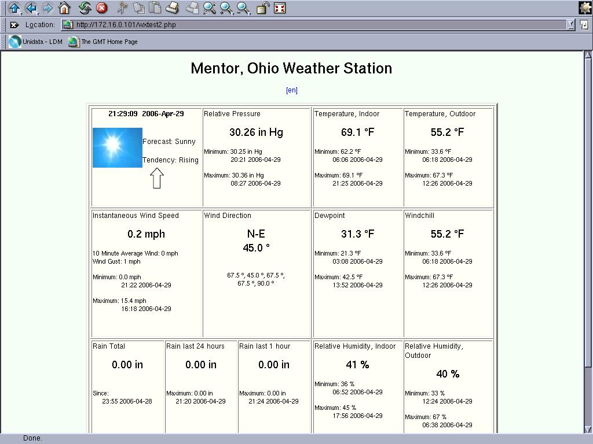Paste clipboard contents from toolbar
Image resolution: width=593 pixels, height=444 pixels.
point(155,8)
